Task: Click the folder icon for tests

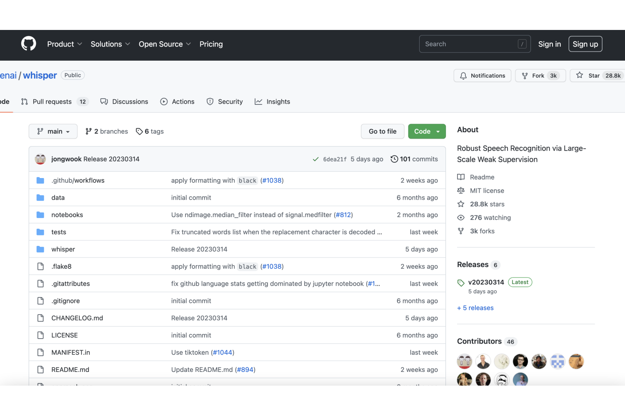Action: click(40, 232)
